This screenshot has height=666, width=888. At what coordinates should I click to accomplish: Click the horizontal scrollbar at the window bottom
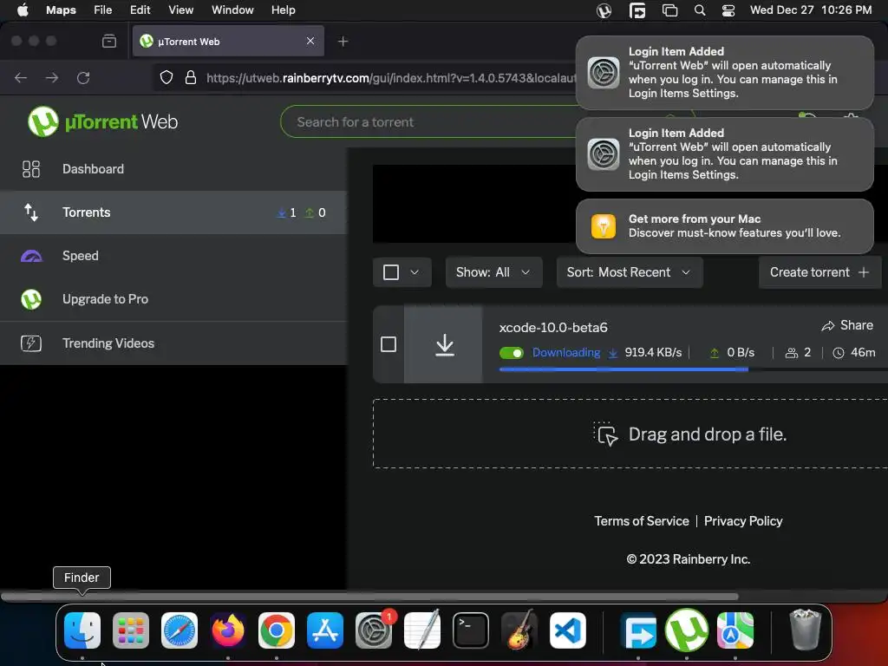tap(369, 597)
